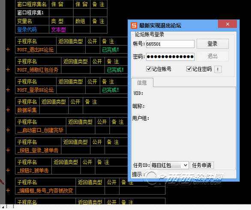
Task: Click the 窗口程序集名 header cell
Action: (x=32, y=4)
